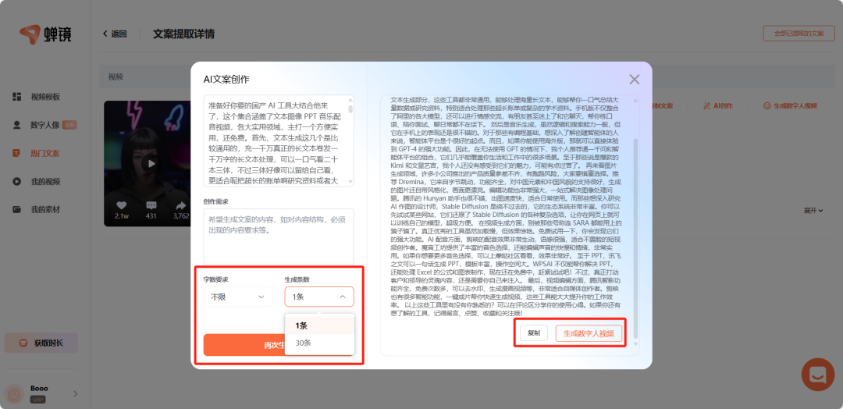Play the video thumbnail

coord(151,164)
